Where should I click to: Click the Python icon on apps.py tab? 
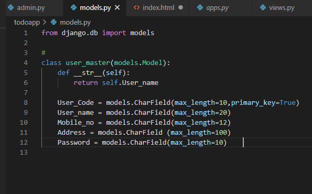pos(200,7)
